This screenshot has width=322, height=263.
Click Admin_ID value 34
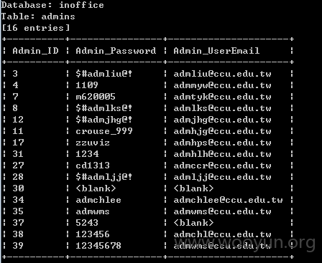click(x=18, y=200)
